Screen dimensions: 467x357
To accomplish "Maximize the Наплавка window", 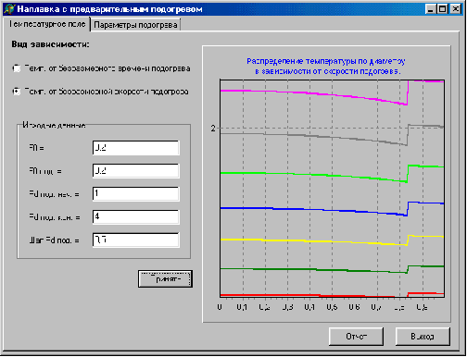I will 442,9.
